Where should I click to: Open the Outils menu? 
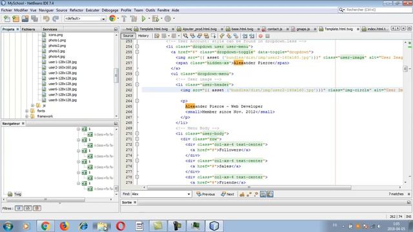150,10
